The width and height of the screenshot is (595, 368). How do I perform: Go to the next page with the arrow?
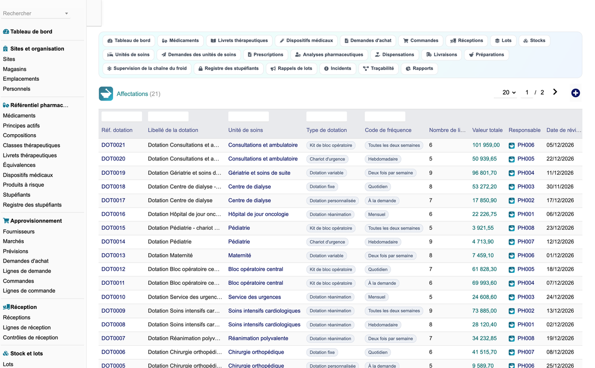tap(555, 92)
